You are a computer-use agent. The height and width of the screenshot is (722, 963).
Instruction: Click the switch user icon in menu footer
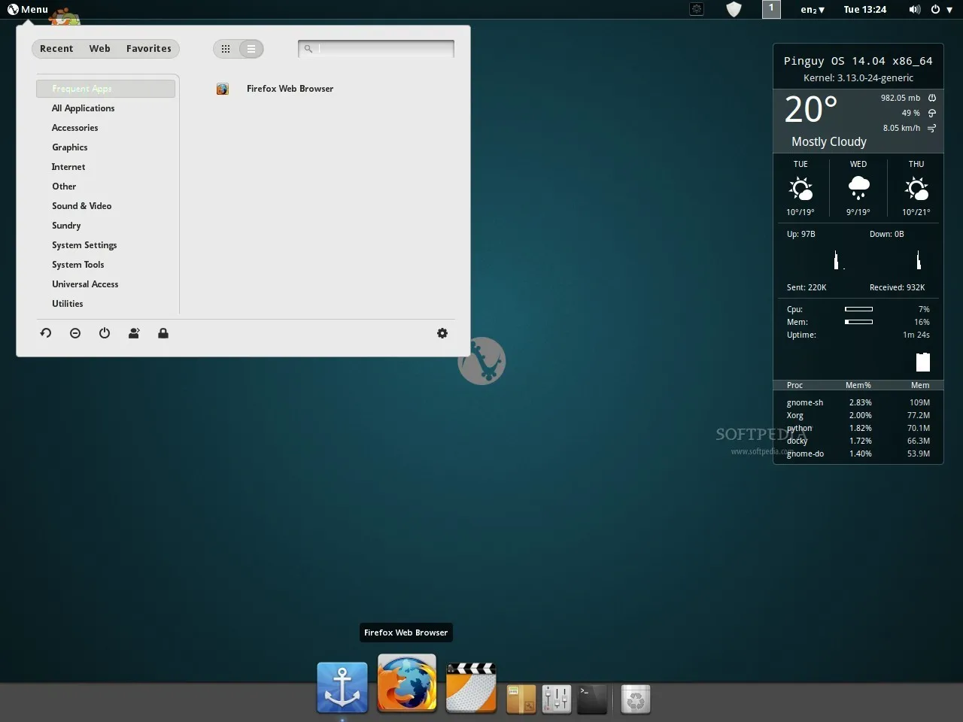pyautogui.click(x=134, y=333)
